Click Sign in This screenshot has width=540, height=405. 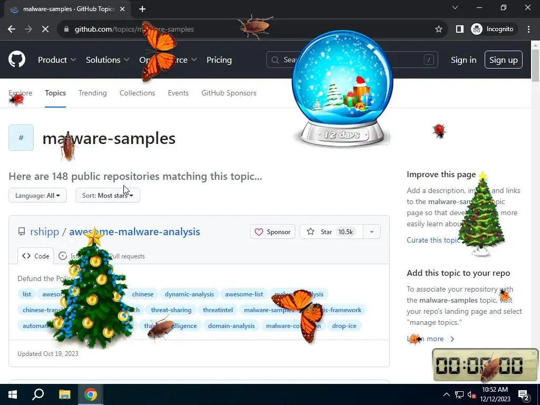pyautogui.click(x=464, y=60)
